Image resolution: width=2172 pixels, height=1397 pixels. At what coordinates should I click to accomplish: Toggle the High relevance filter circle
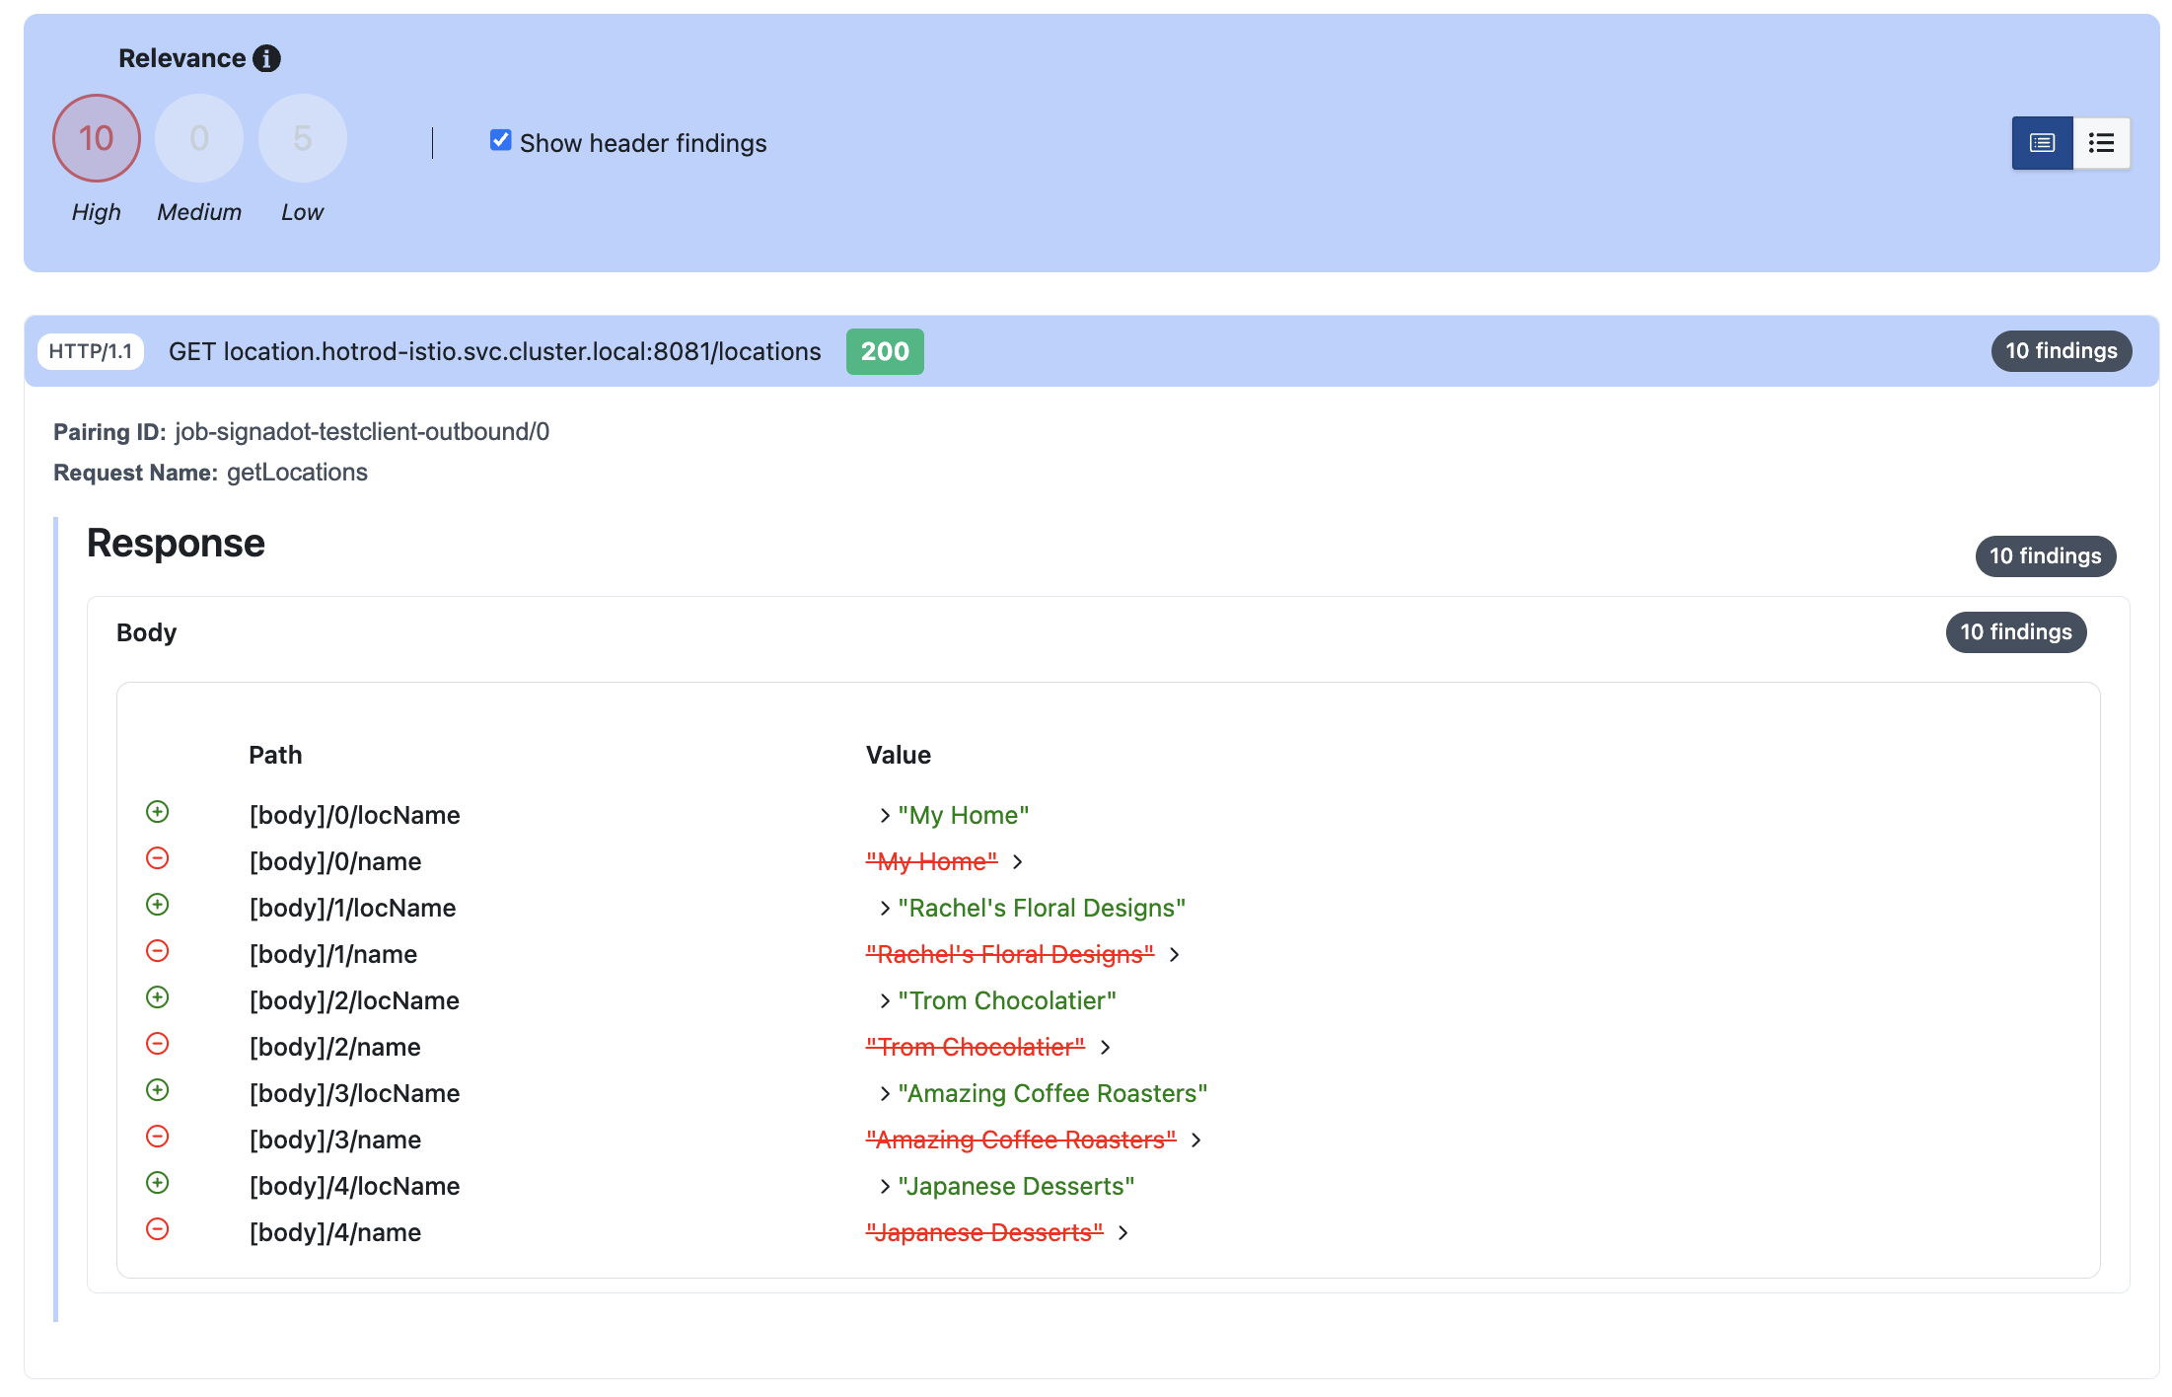[x=97, y=138]
